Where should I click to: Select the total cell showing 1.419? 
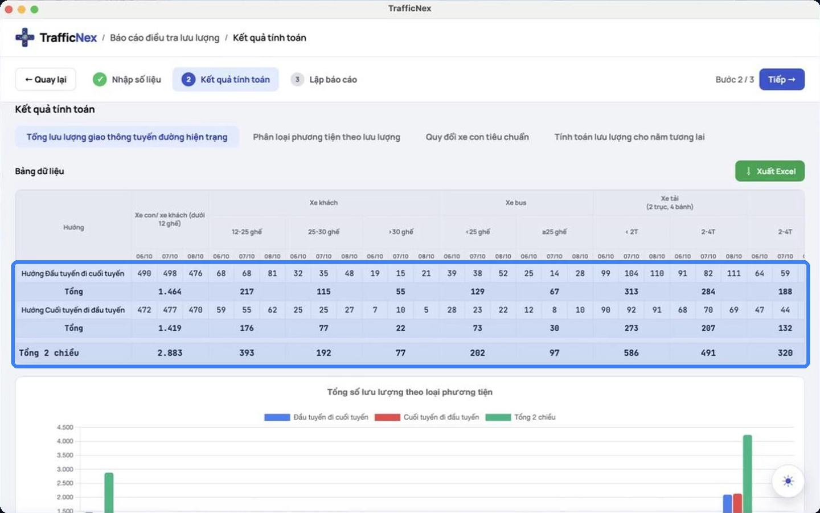[x=170, y=328]
